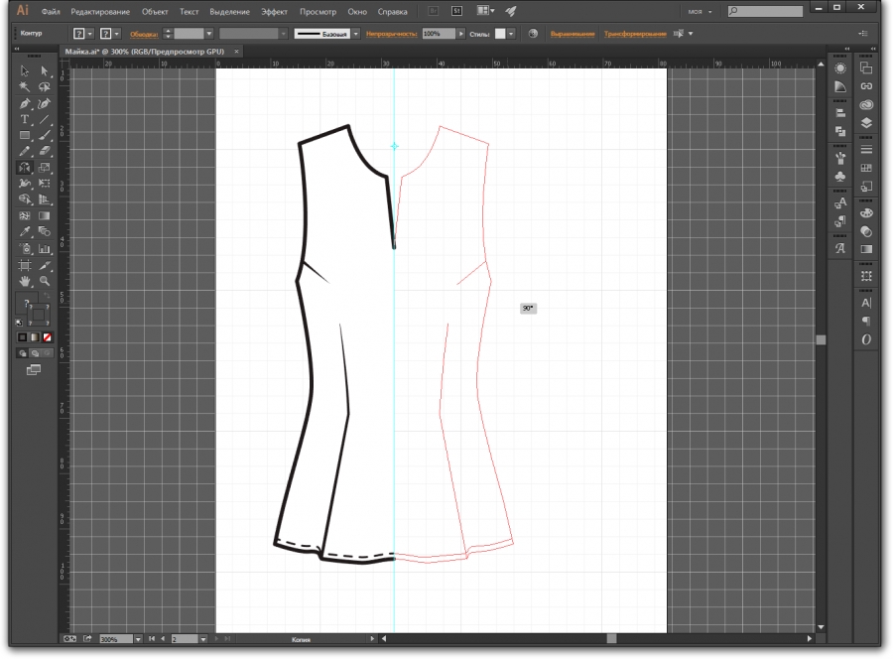Select the Direct Selection tool
The width and height of the screenshot is (893, 659).
tap(45, 71)
